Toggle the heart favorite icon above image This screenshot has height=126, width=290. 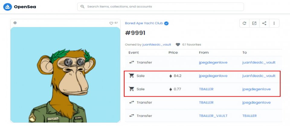[111, 23]
